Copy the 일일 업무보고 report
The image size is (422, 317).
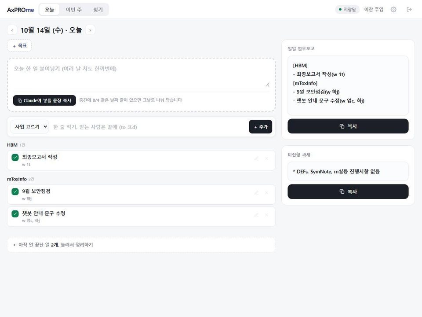point(348,126)
